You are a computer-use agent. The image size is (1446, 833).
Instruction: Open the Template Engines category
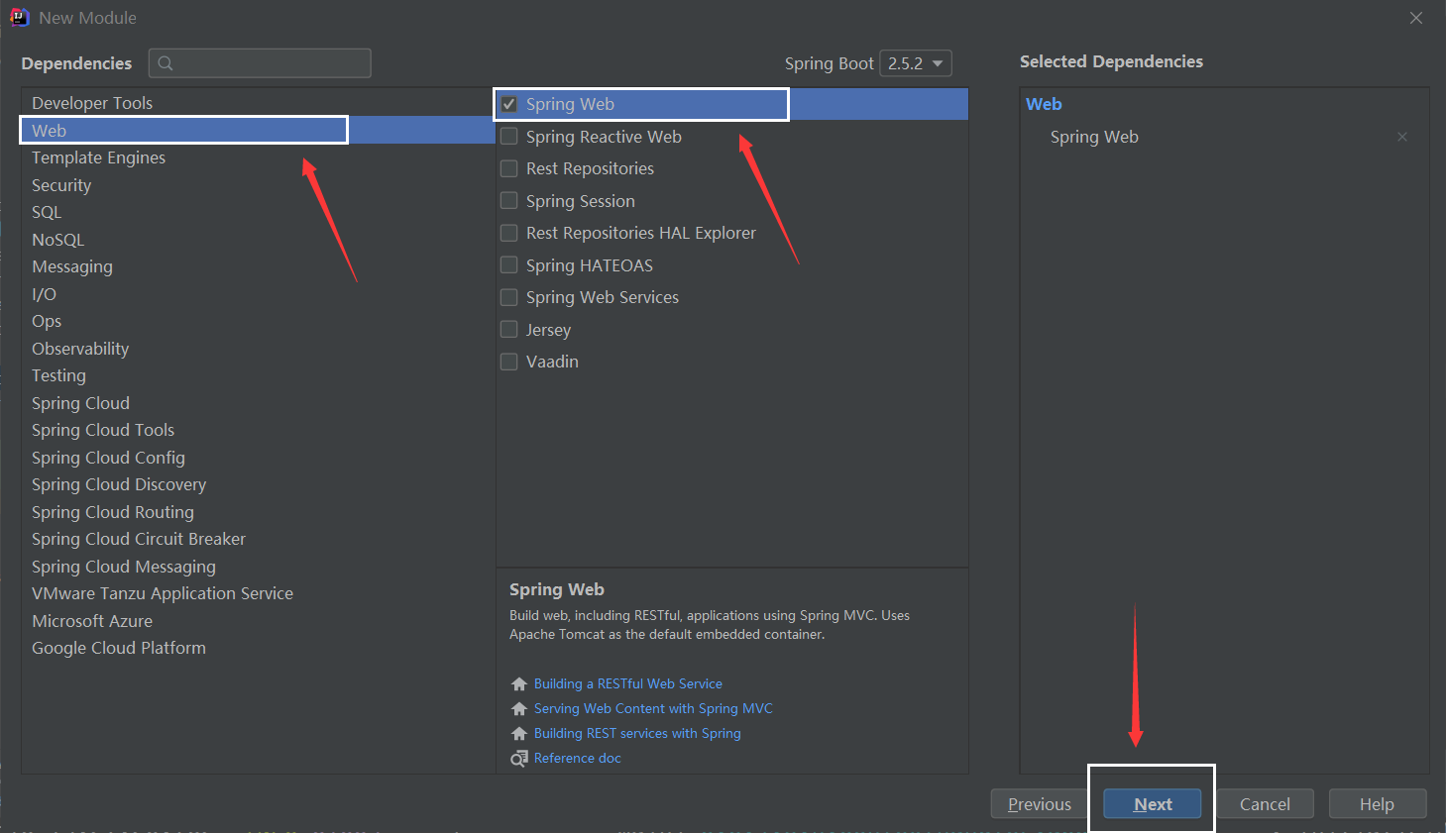(258, 157)
